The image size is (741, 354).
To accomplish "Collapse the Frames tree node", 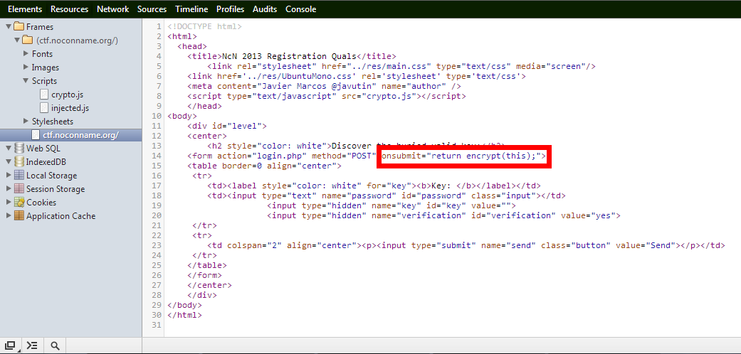I will coord(8,27).
